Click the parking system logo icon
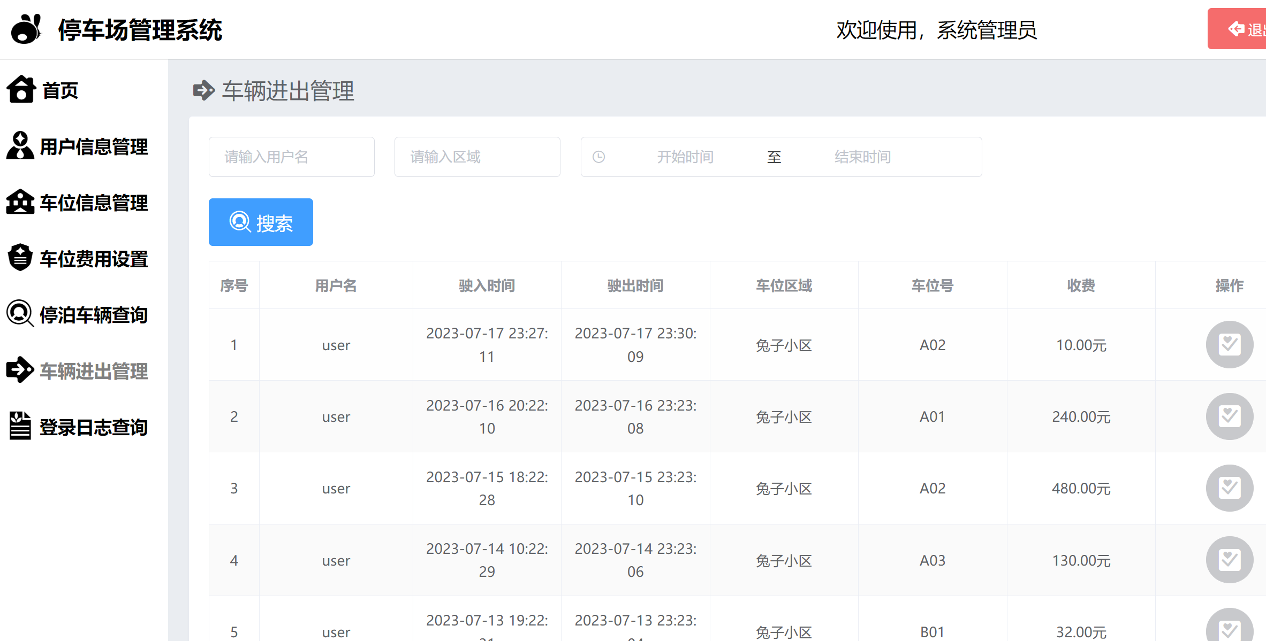The height and width of the screenshot is (641, 1266). coord(26,29)
